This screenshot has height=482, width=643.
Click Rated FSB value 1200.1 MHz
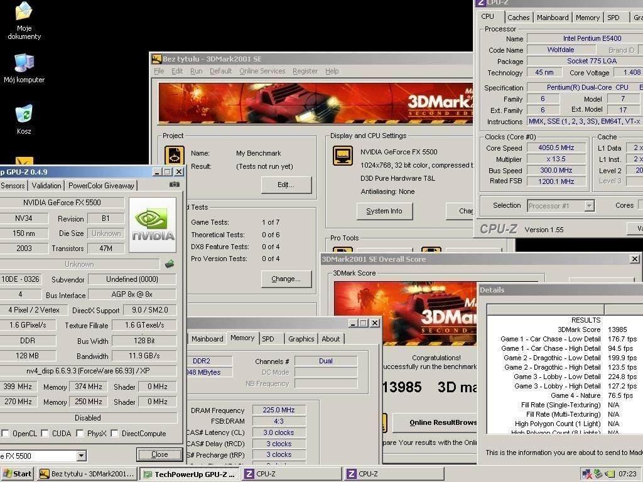pyautogui.click(x=556, y=181)
